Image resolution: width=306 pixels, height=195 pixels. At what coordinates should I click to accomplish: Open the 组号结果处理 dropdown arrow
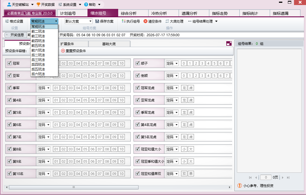216,21
